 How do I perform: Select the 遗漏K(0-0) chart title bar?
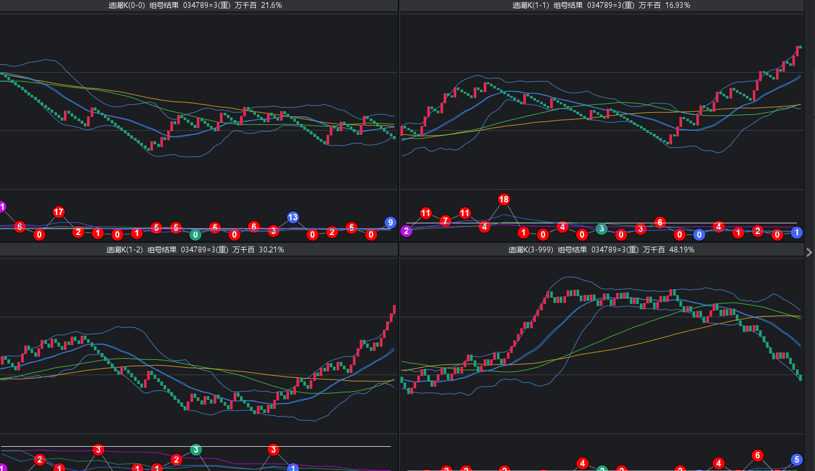pyautogui.click(x=195, y=5)
